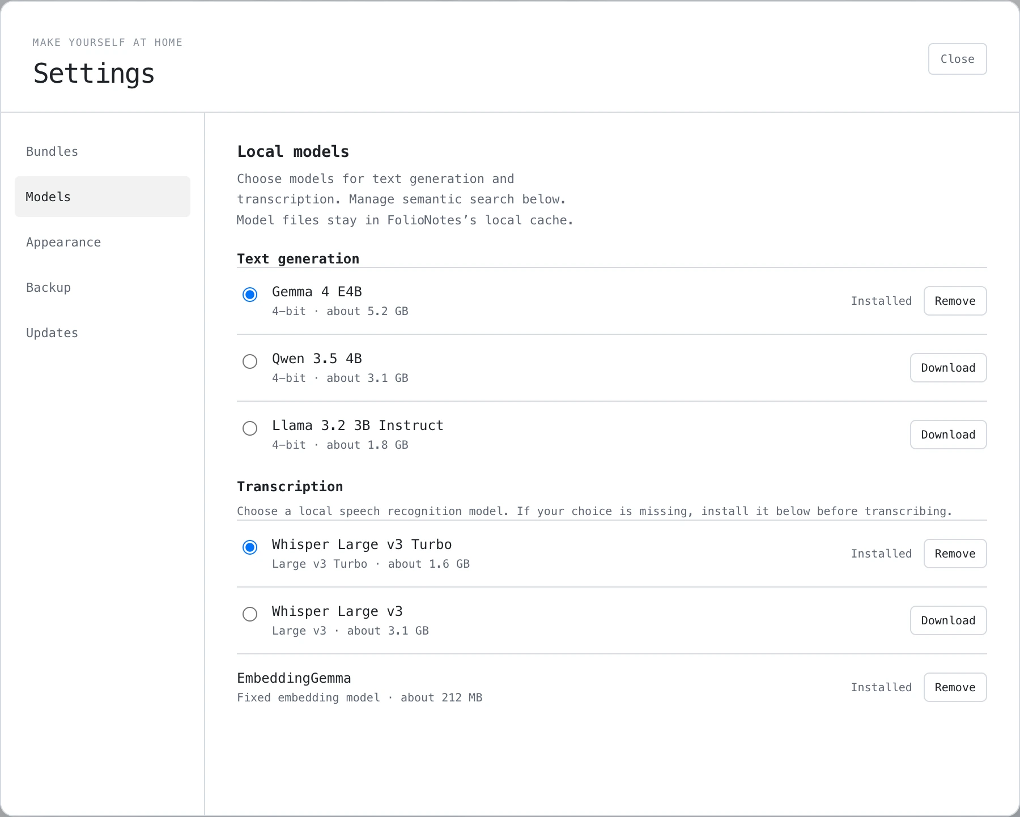Go to Appearance settings
The height and width of the screenshot is (817, 1020).
click(x=103, y=242)
